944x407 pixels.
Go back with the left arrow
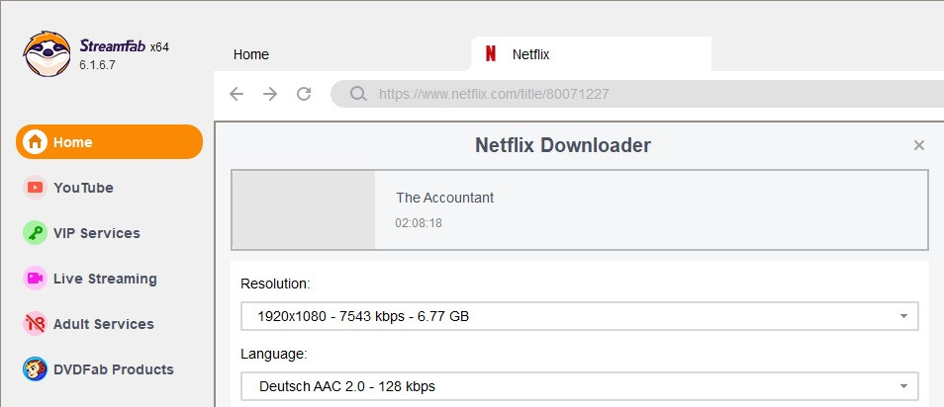(236, 94)
